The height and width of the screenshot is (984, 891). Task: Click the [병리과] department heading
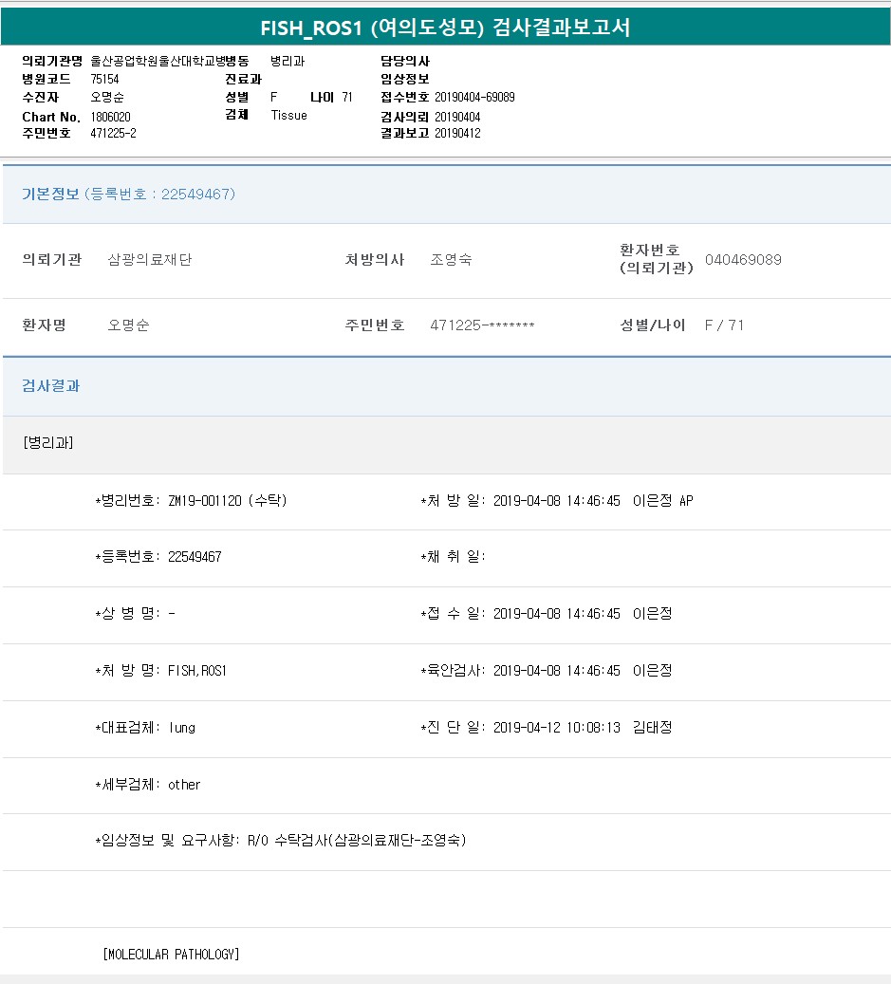tap(47, 443)
